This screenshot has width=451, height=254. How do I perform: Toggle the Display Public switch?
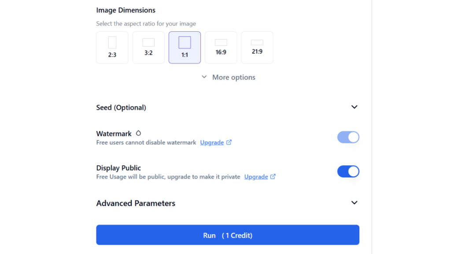[348, 172]
